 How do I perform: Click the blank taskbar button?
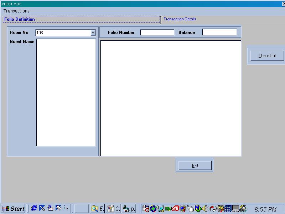pos(82,209)
